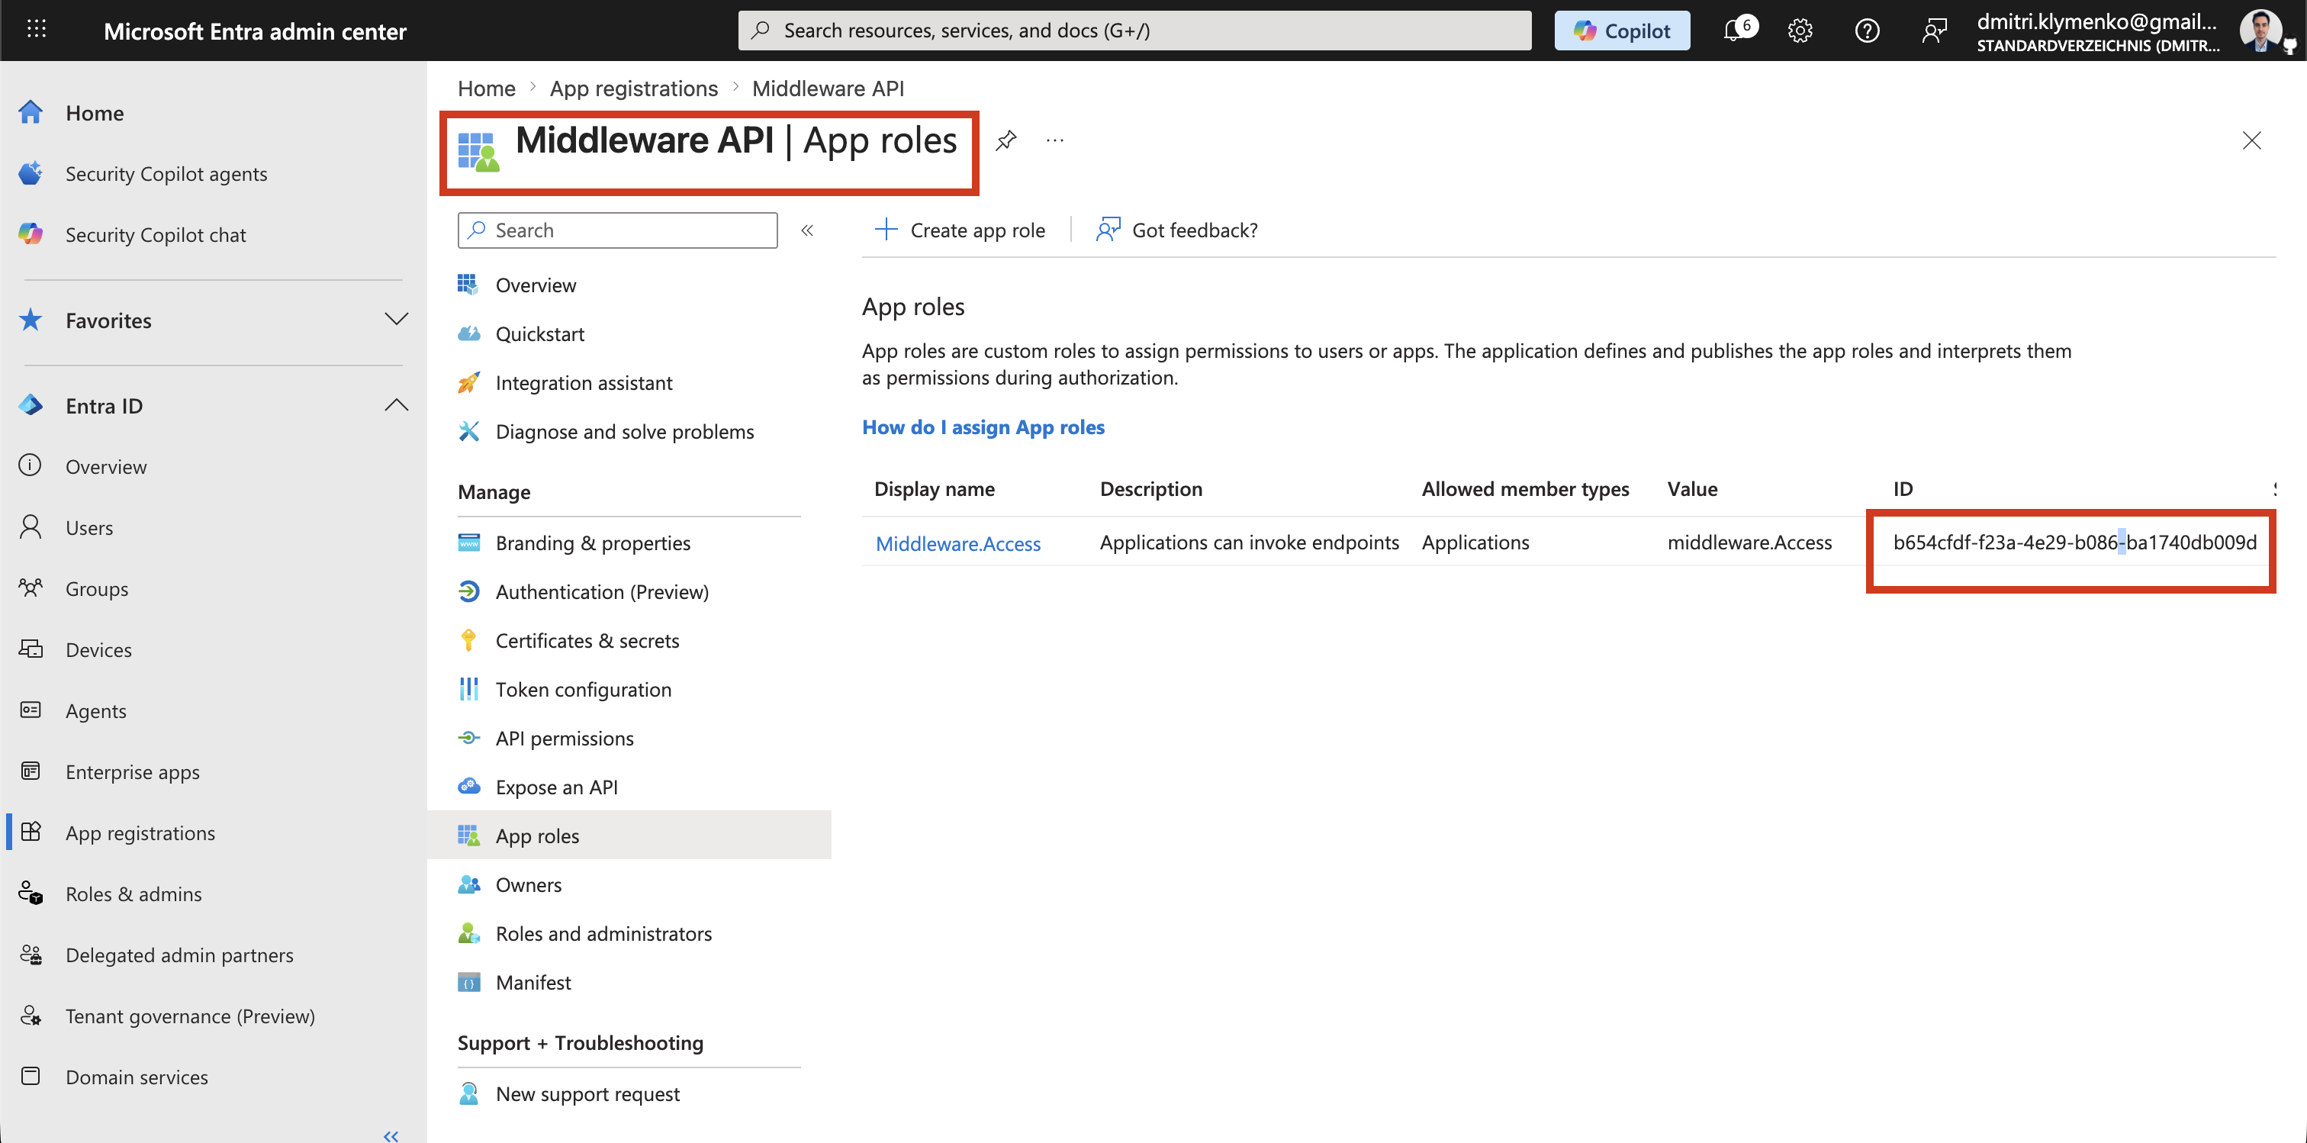Open the help question mark icon
Screen dimensions: 2307x1143
coord(1868,31)
